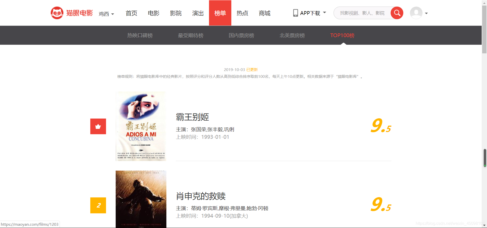Viewport: 487px width, 228px height.
Task: Click the phone icon beside APP下载
Action: (295, 13)
